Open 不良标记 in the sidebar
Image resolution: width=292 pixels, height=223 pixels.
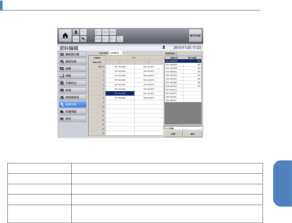[x=73, y=83]
